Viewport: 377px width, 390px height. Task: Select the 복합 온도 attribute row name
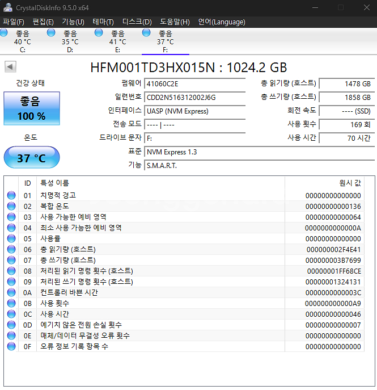tap(54, 206)
